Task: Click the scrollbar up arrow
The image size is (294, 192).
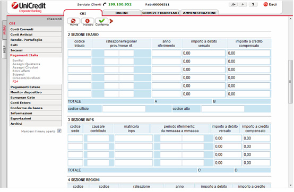Action: coord(290,19)
